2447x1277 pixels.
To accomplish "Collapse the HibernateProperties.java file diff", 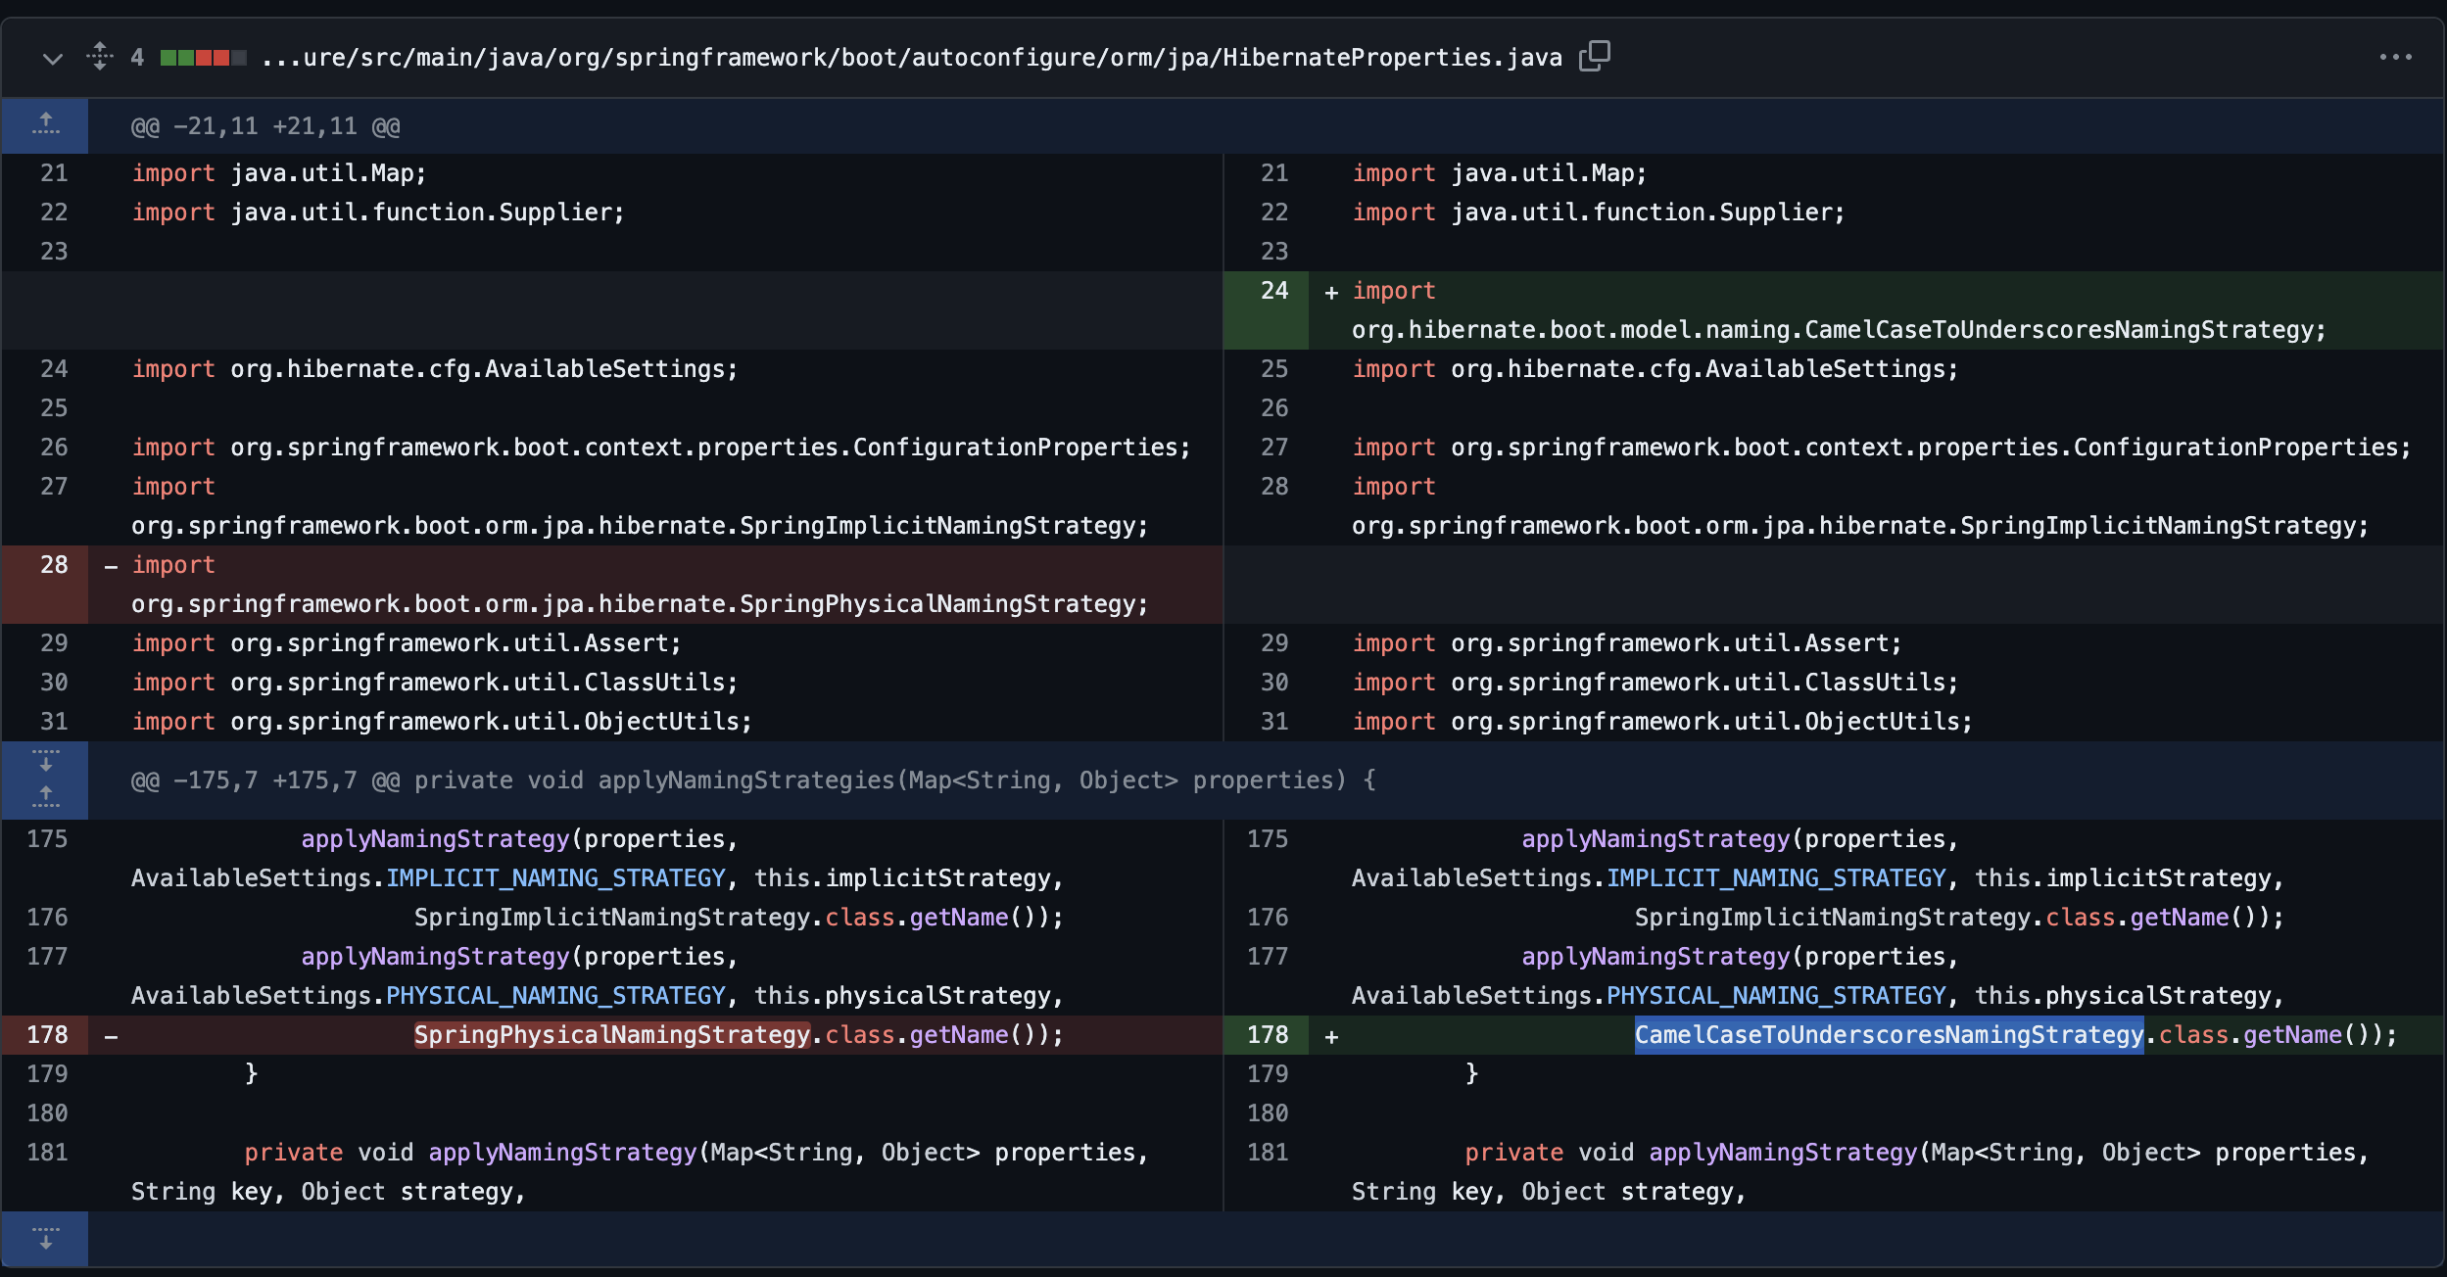I will pos(53,59).
